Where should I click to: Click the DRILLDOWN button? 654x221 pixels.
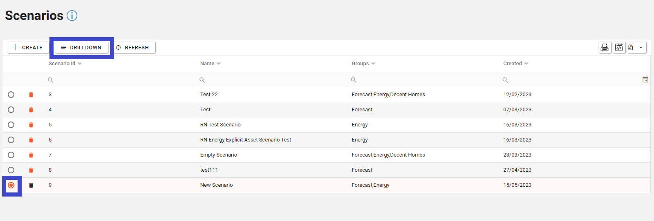click(x=81, y=47)
